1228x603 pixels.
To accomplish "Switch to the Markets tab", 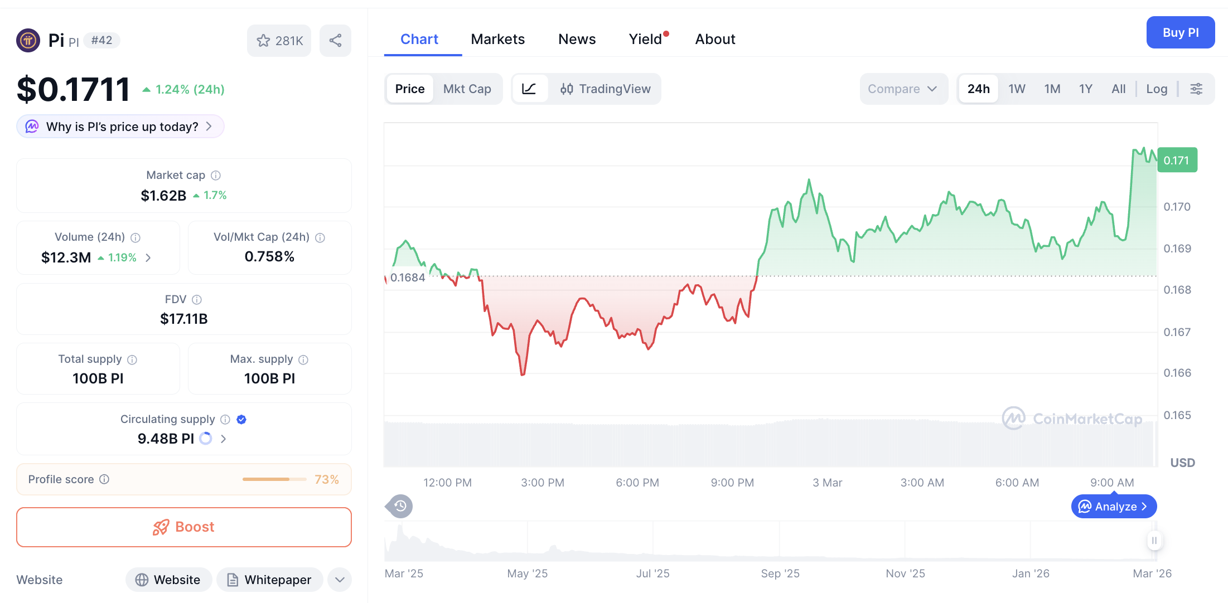I will click(x=498, y=38).
